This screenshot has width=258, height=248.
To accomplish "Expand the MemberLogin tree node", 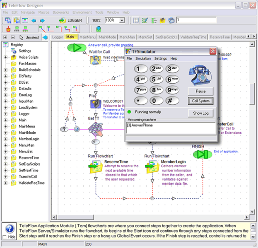I will (x=5, y=139).
